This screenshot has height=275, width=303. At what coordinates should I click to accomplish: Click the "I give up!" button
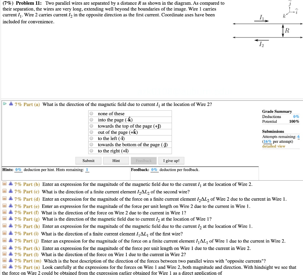coord(171,161)
